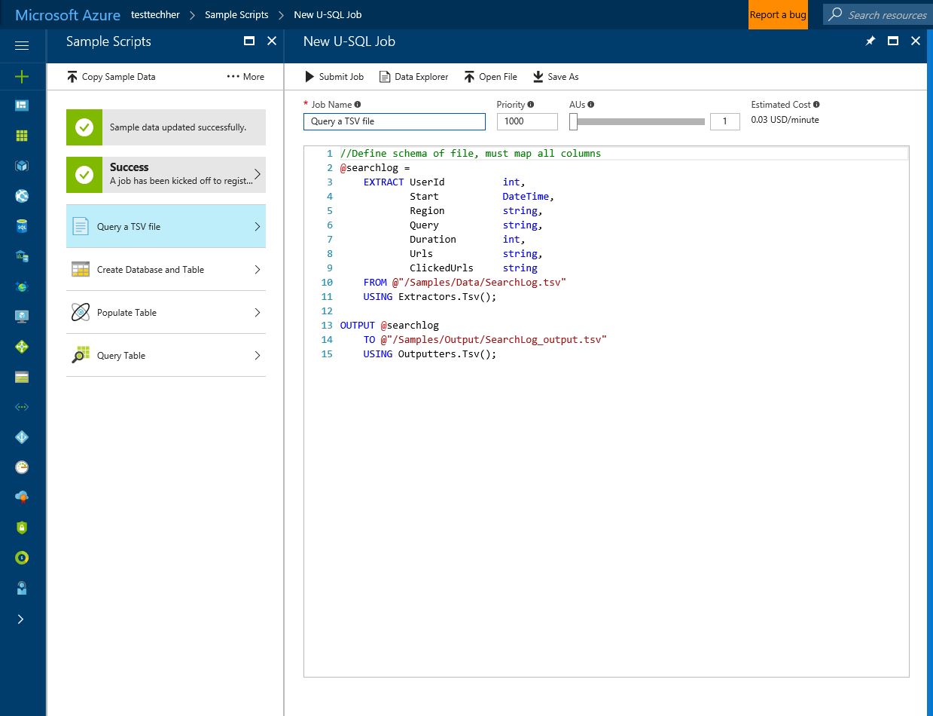
Task: Open the Dashboard icon in the sidebar
Action: (22, 106)
